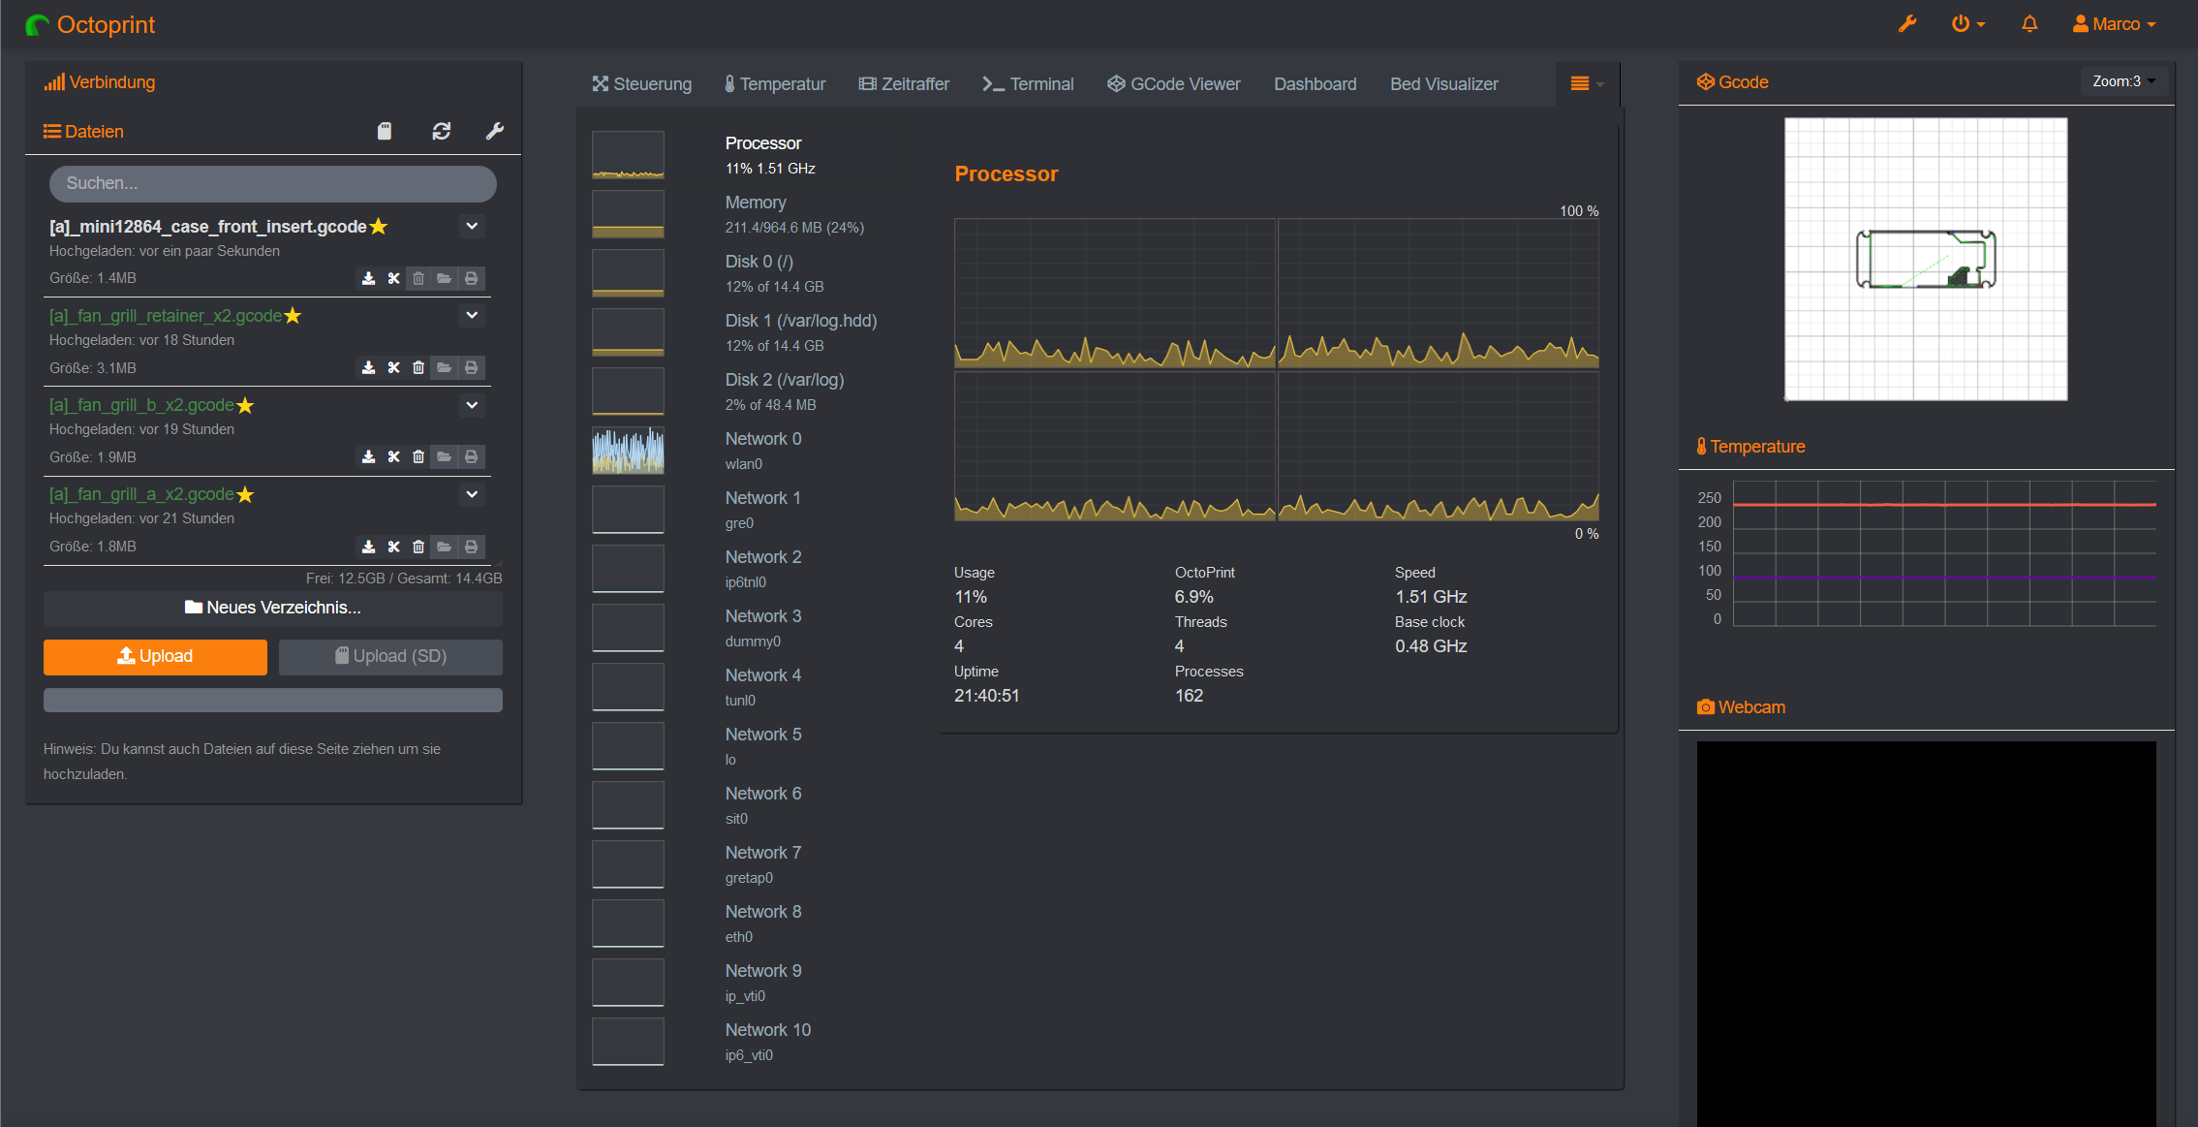
Task: Print the fan_grill_a_x2.gcode file
Action: click(472, 547)
